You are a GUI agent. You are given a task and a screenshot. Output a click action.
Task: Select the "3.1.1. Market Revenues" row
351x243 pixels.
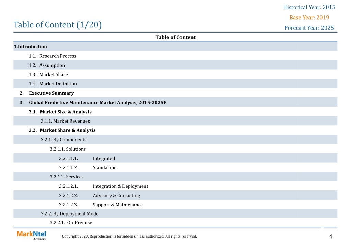[175, 121]
